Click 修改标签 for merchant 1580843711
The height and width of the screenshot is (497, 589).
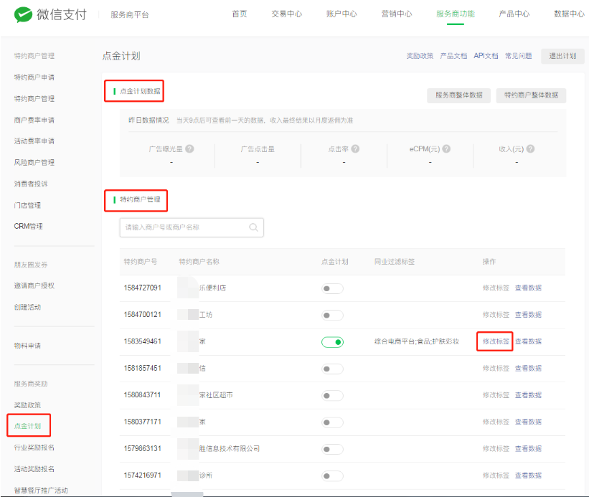(x=496, y=395)
